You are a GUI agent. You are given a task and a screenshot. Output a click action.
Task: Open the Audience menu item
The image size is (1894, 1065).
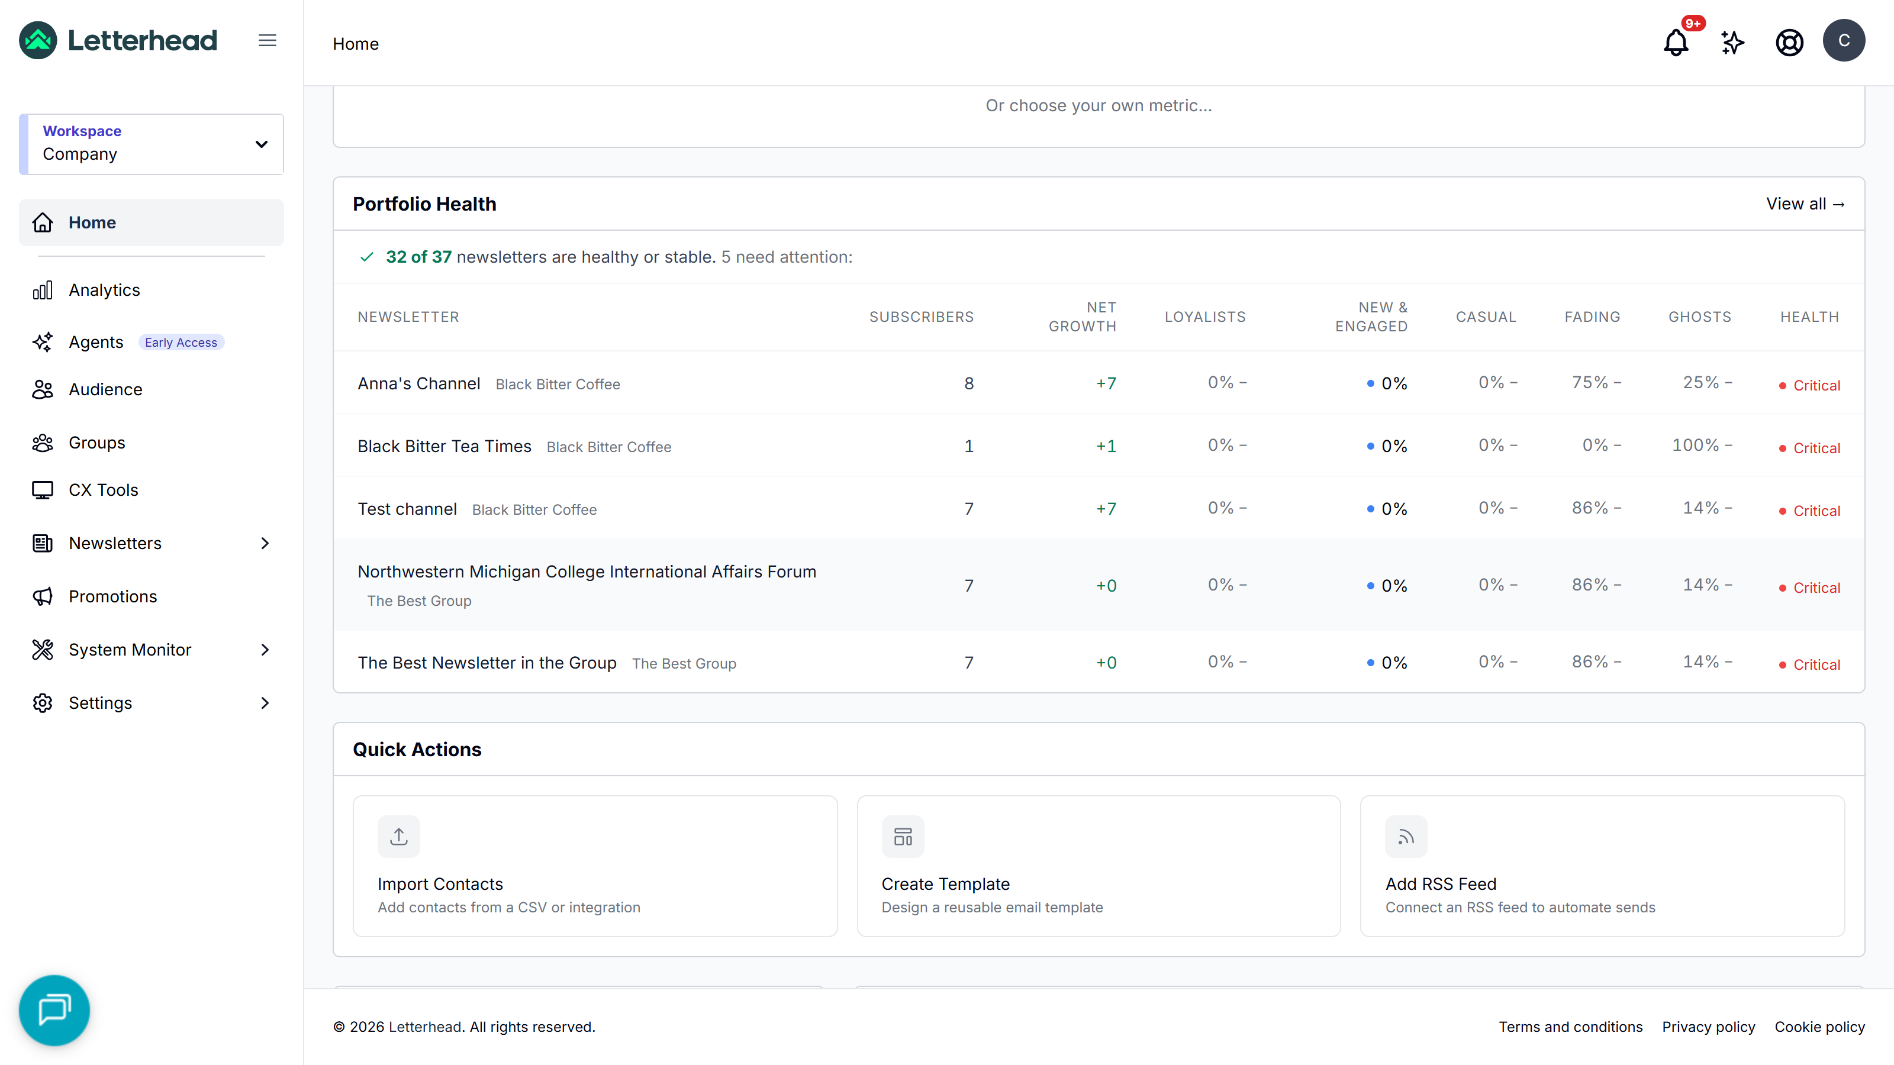coord(152,389)
